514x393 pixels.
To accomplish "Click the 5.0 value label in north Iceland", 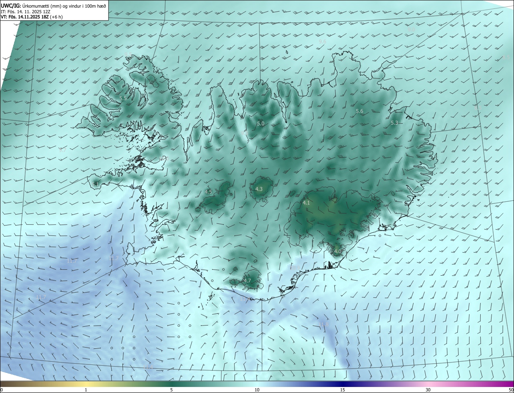I will coord(261,124).
